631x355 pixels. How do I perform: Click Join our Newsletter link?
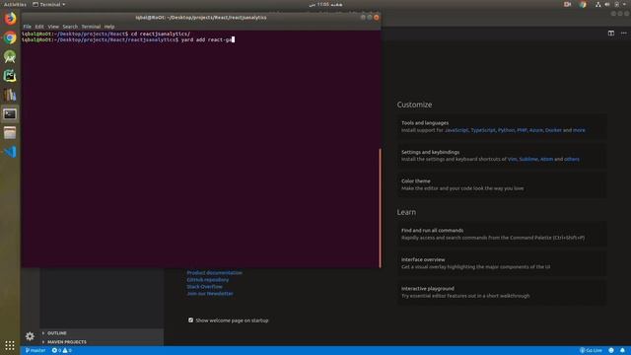click(x=210, y=294)
